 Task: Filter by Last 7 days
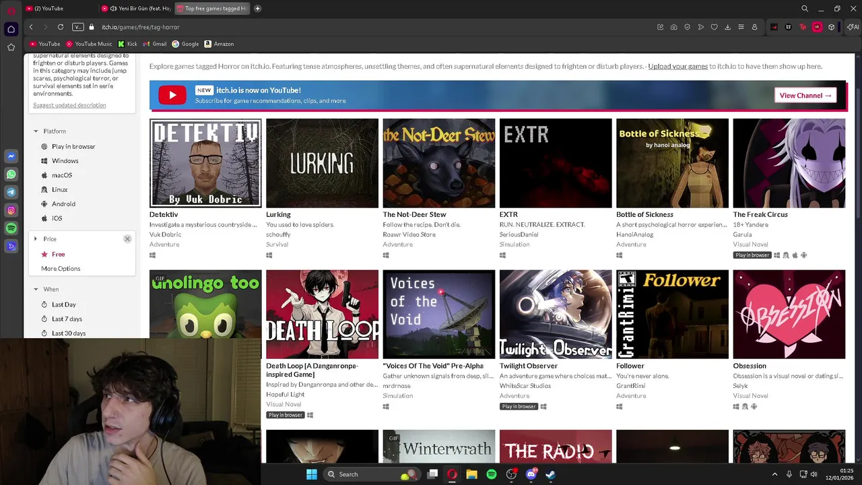click(x=67, y=319)
